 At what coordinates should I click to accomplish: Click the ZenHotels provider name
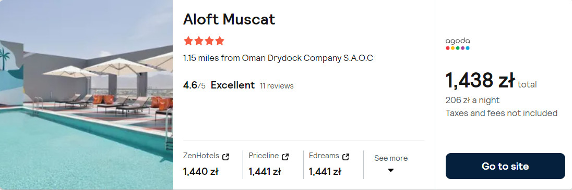pyautogui.click(x=201, y=156)
